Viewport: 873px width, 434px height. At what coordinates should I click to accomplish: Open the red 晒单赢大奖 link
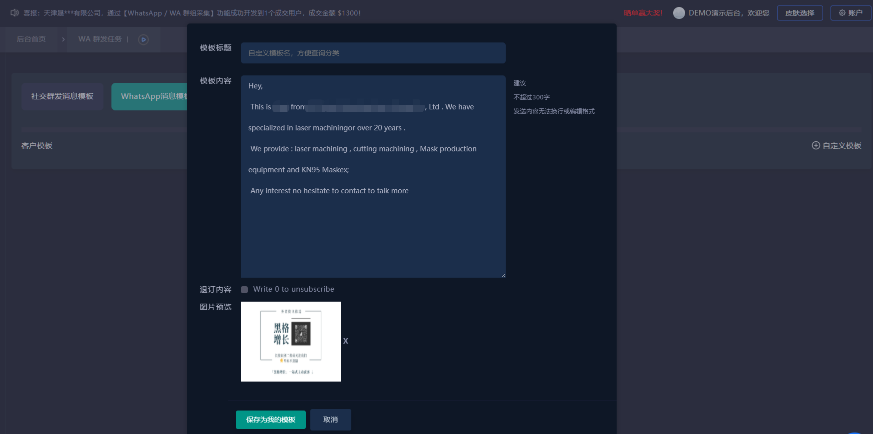(x=643, y=13)
